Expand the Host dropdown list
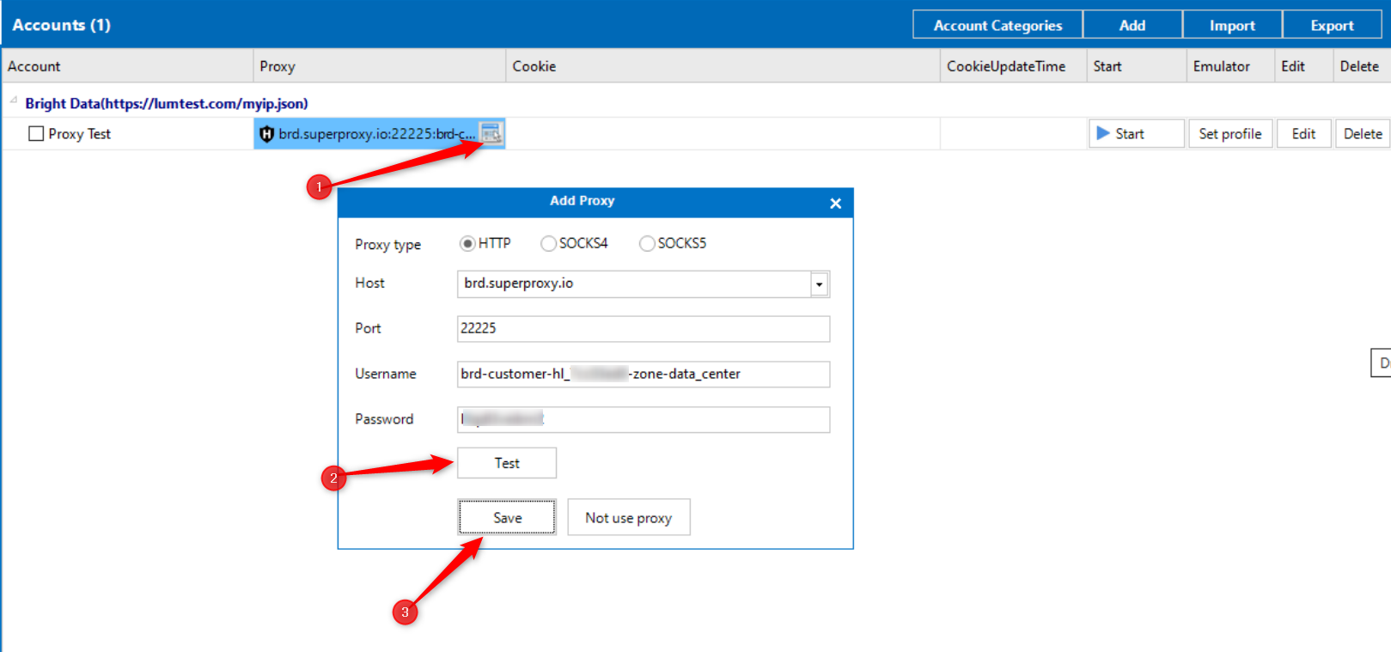This screenshot has width=1391, height=652. (x=820, y=284)
